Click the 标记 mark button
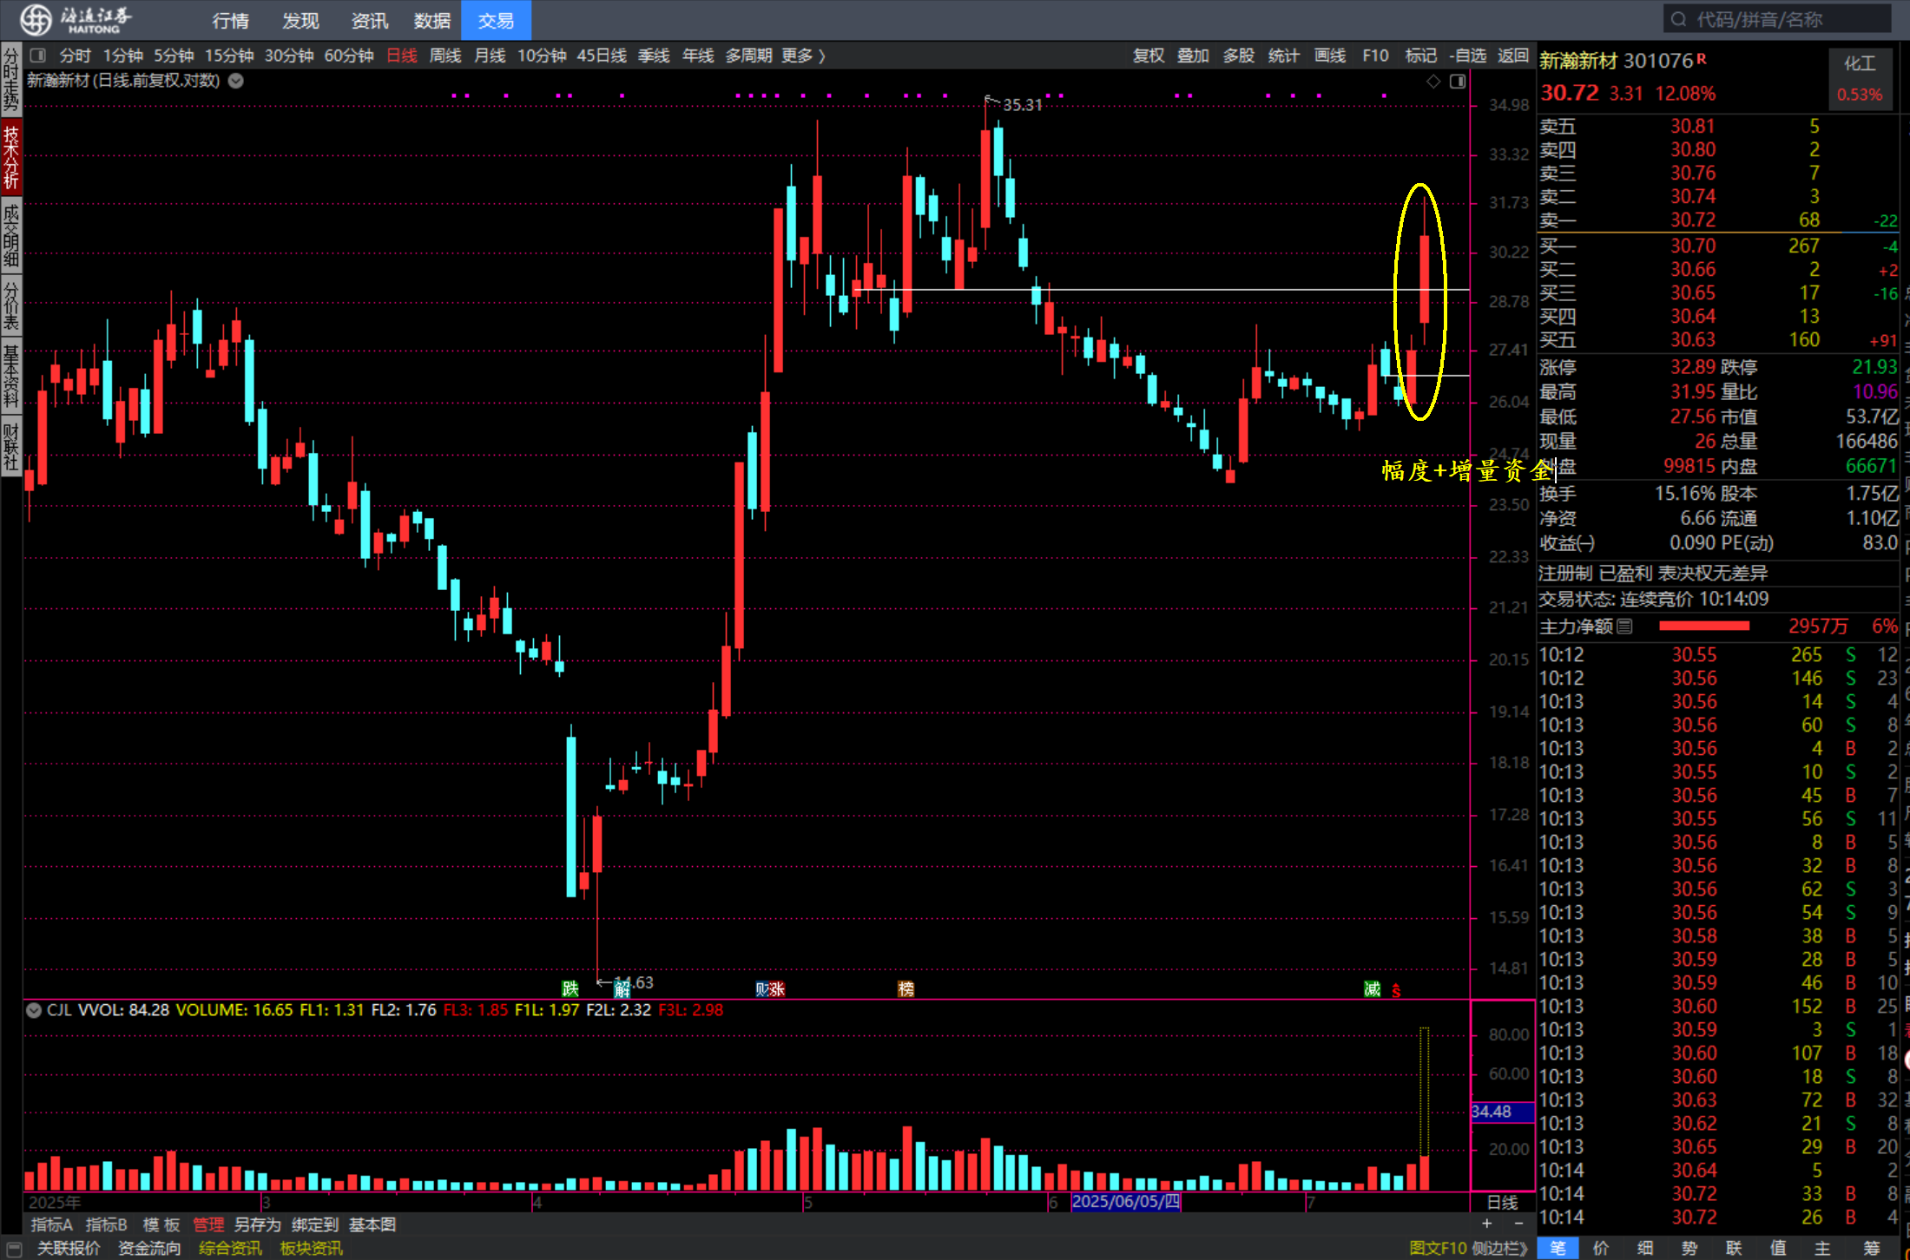 click(1421, 56)
